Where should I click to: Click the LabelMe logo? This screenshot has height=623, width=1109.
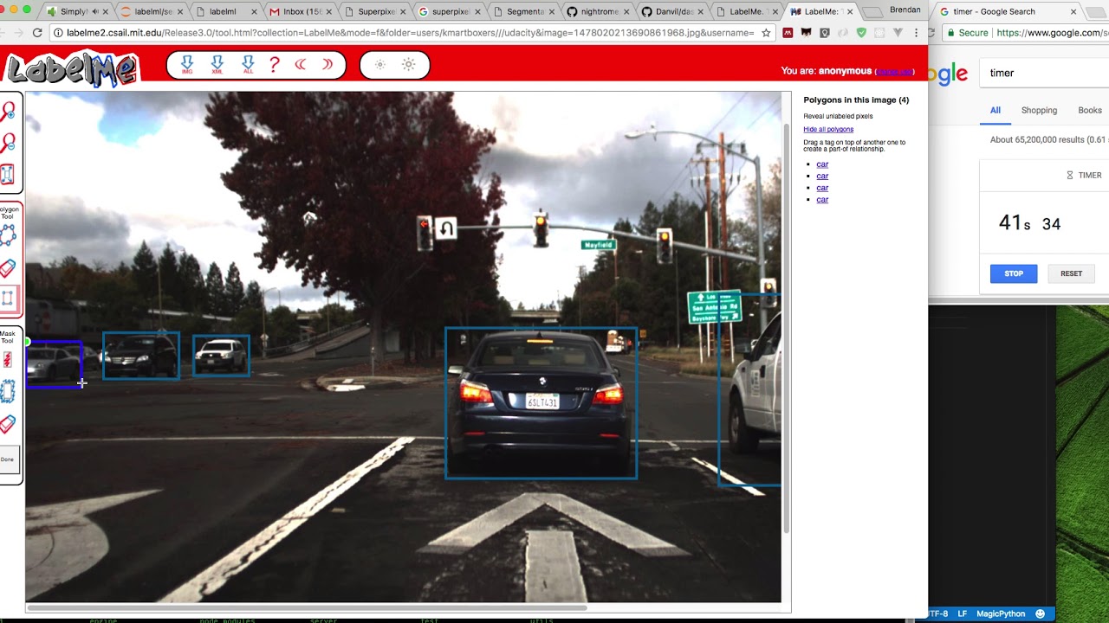[x=72, y=69]
